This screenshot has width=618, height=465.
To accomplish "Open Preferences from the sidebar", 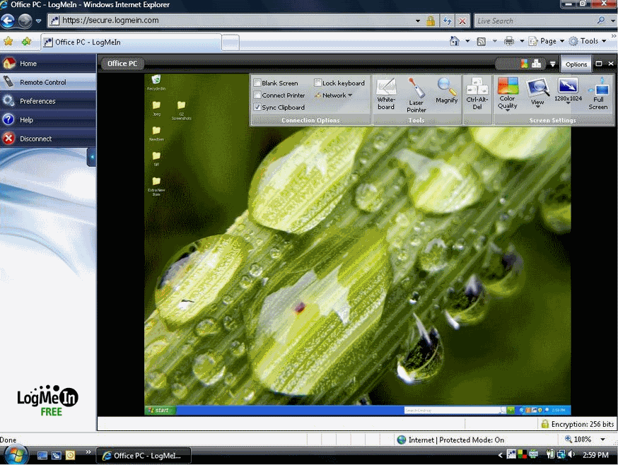I will [37, 101].
